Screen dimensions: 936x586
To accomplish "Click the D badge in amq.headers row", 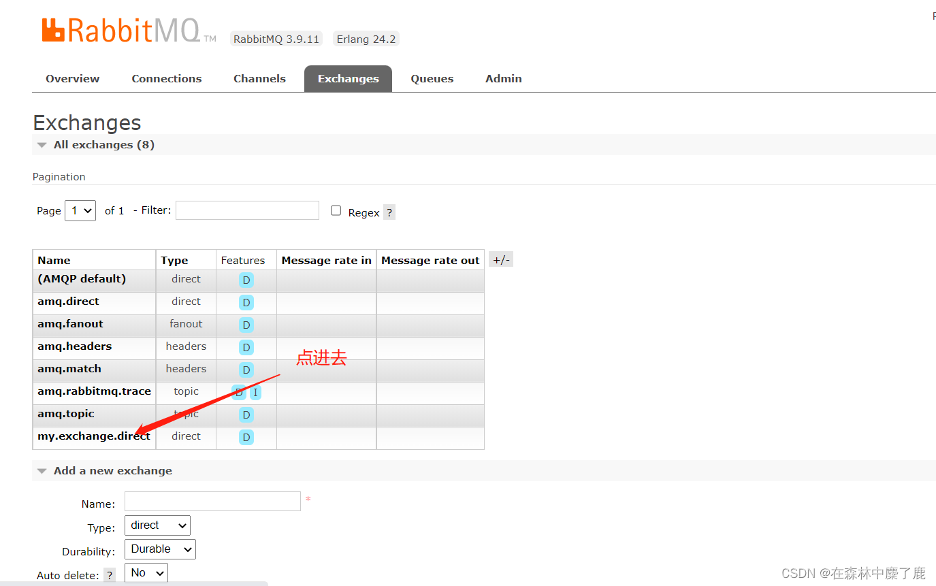I will click(246, 347).
